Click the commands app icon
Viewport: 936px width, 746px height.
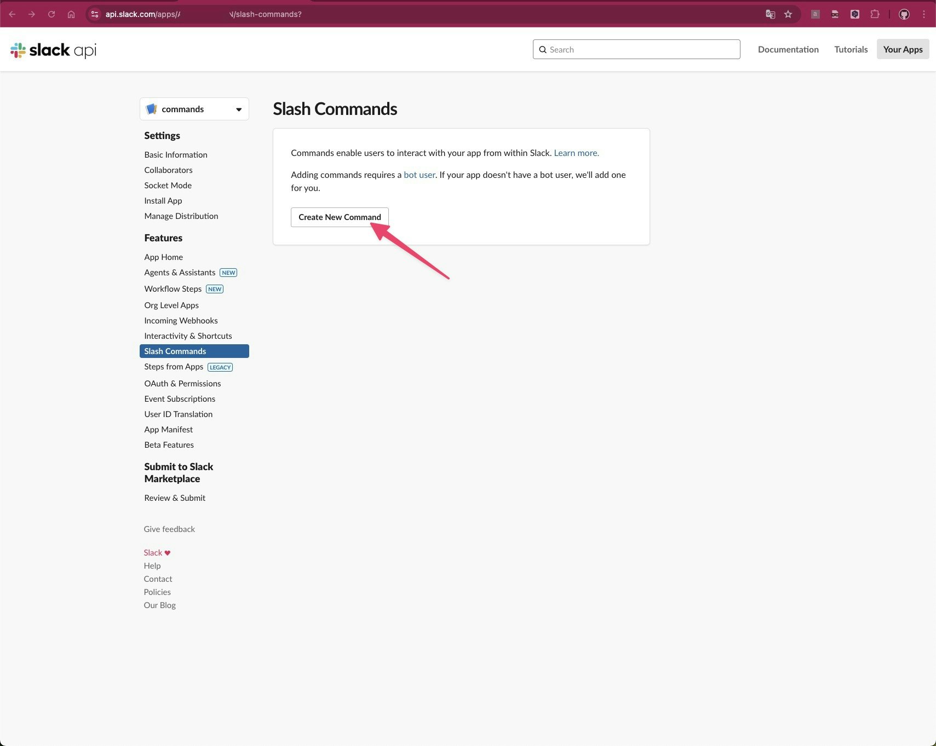(152, 109)
